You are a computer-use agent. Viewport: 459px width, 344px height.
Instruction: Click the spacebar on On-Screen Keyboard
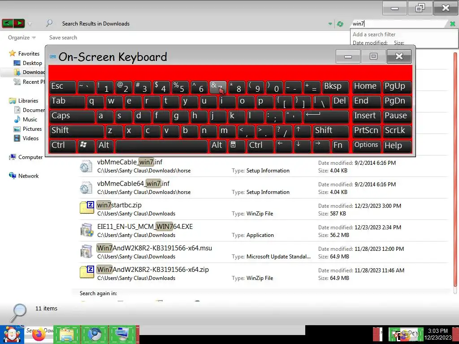[161, 146]
